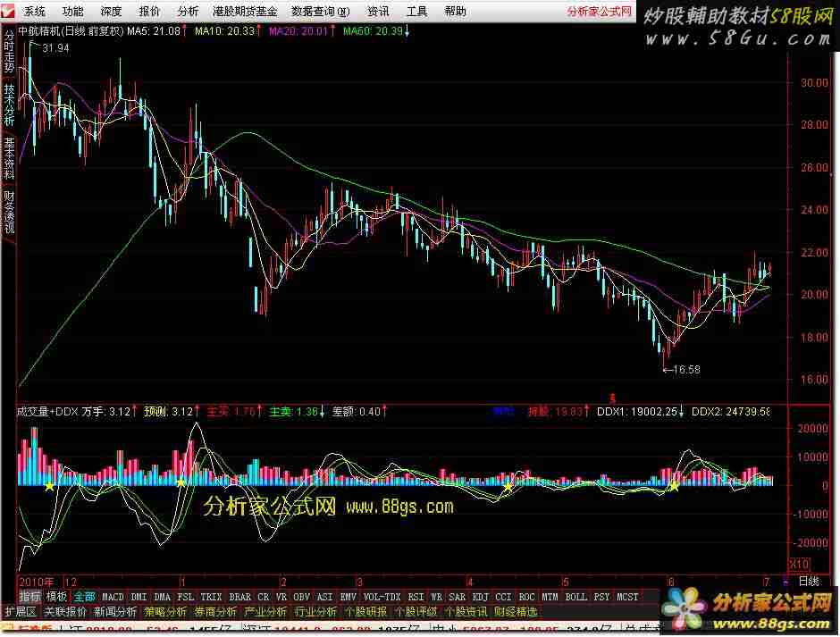Open the 个股资讯 tab
Screen dimensions: 840x637
coord(466,611)
